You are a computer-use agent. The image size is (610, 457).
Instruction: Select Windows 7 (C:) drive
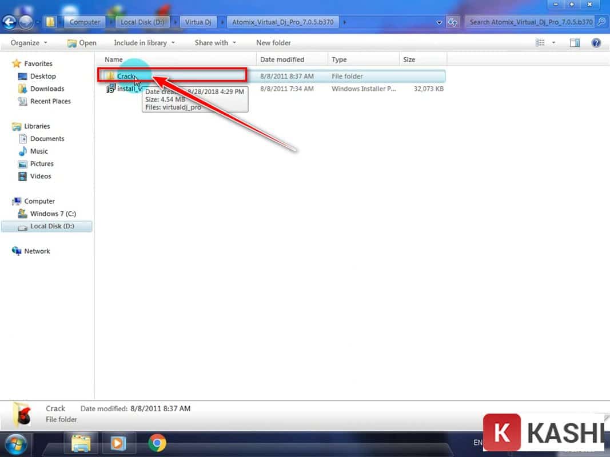[x=53, y=214]
